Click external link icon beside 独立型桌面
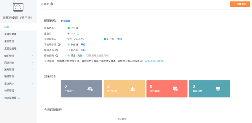The image size is (252, 123). coord(19,98)
